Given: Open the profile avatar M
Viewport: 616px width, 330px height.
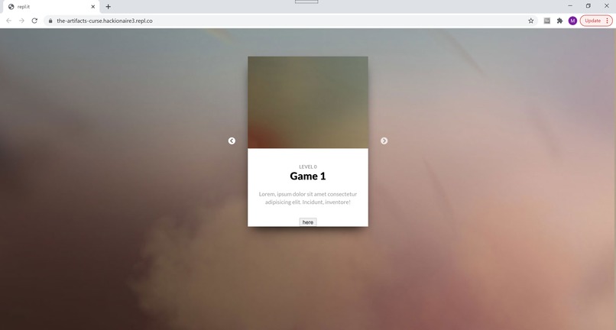Looking at the screenshot, I should 572,21.
